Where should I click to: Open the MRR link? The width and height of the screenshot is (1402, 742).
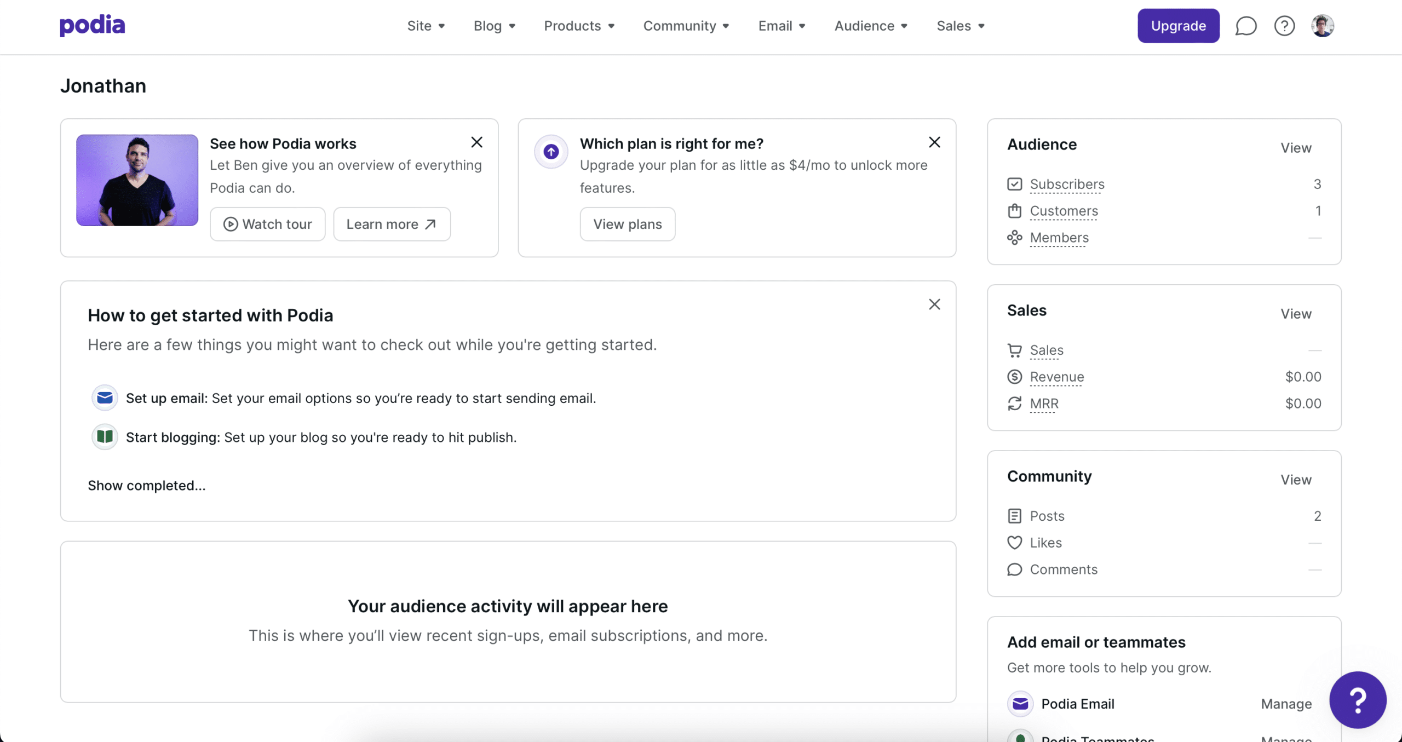point(1044,404)
